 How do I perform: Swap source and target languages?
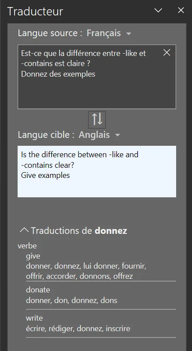(97, 119)
